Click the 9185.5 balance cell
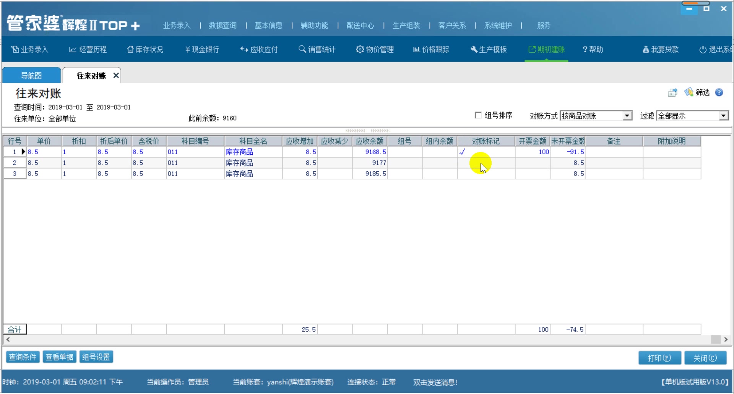This screenshot has height=394, width=734. [x=370, y=174]
